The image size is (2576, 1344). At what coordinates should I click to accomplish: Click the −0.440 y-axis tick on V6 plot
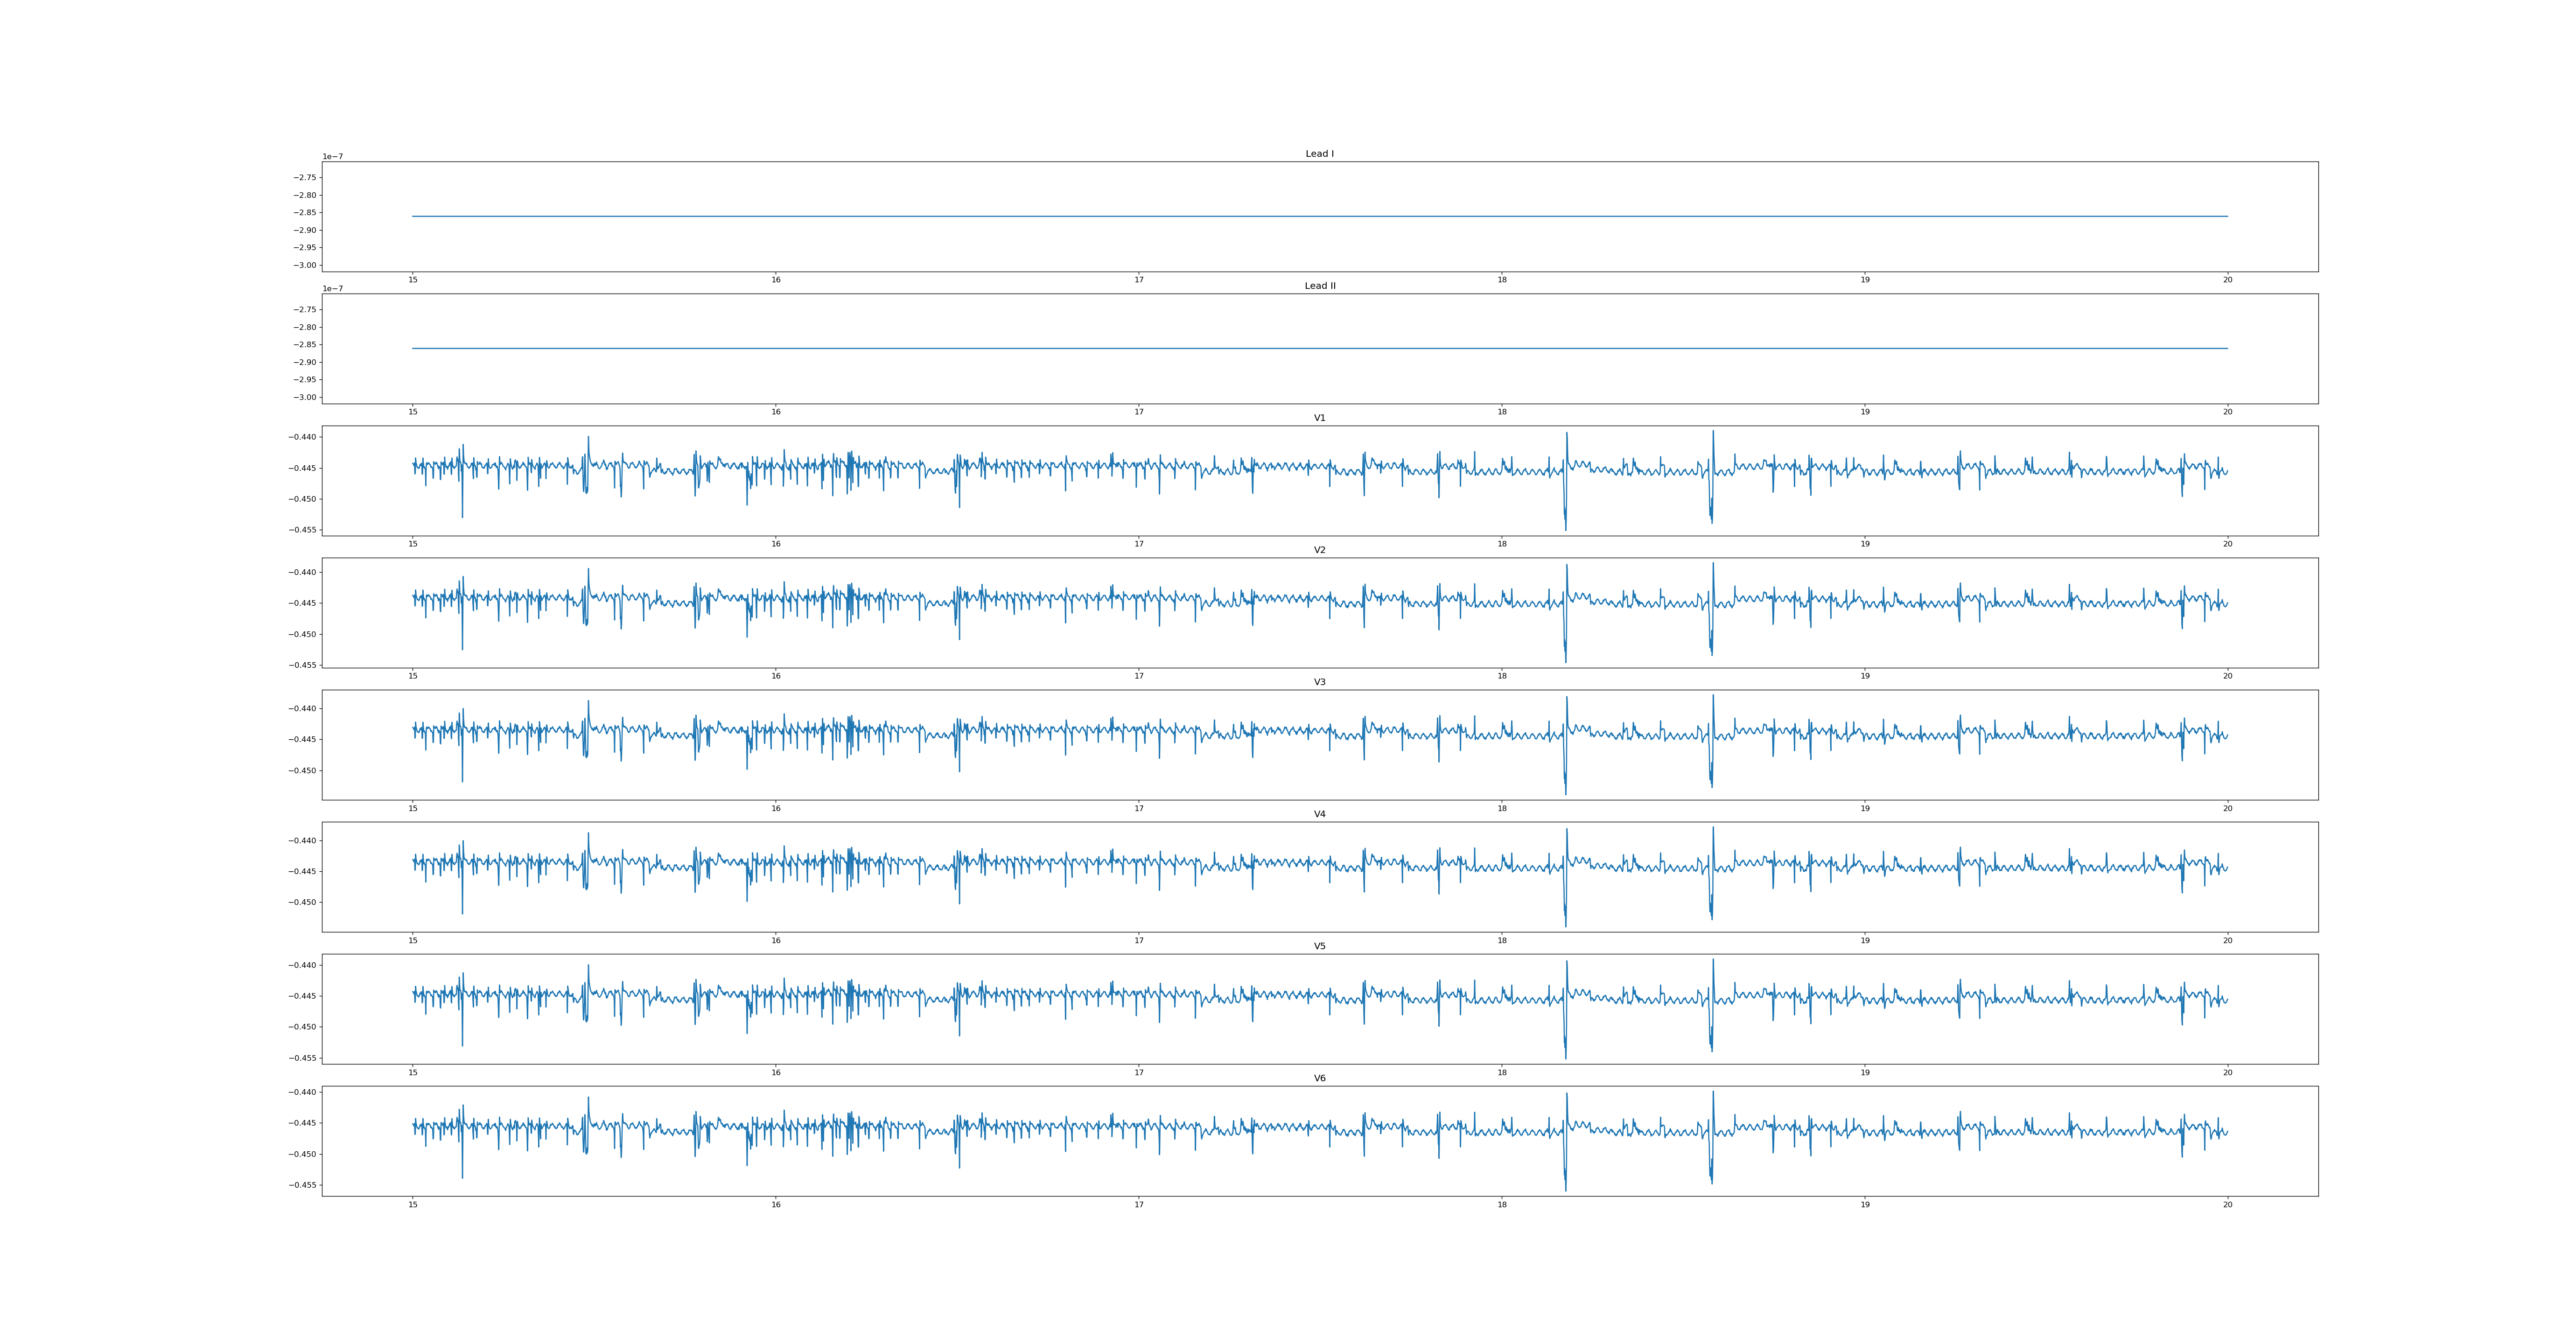point(303,1093)
